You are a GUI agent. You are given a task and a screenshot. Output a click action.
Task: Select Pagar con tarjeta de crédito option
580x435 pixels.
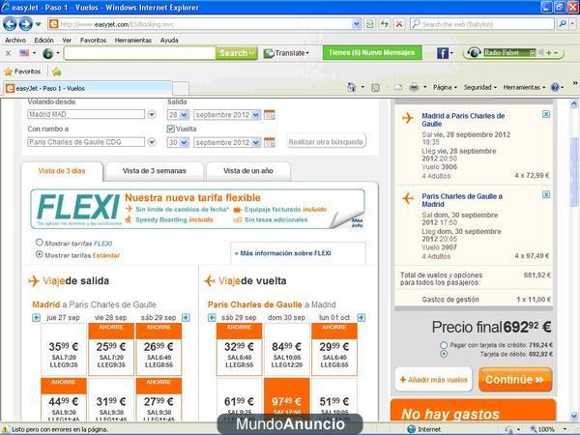click(444, 345)
